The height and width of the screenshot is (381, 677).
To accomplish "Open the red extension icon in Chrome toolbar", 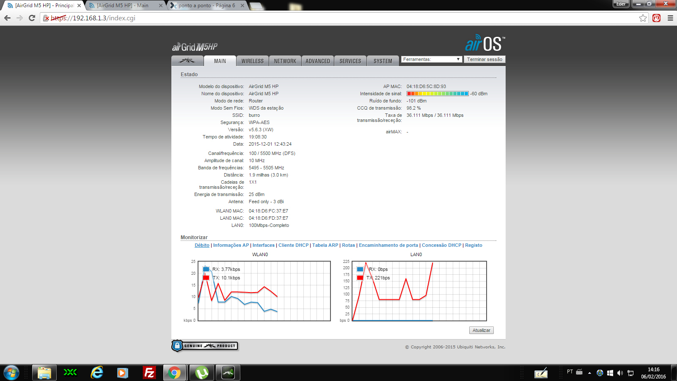I will (656, 18).
